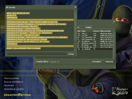Image resolution: width=132 pixels, height=99 pixels.
Task: Close the Consola window
Action: [76, 7]
